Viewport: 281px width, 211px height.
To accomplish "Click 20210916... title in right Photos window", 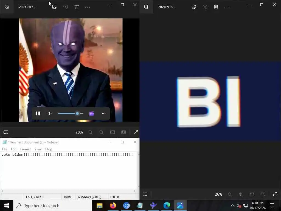I will (x=167, y=7).
